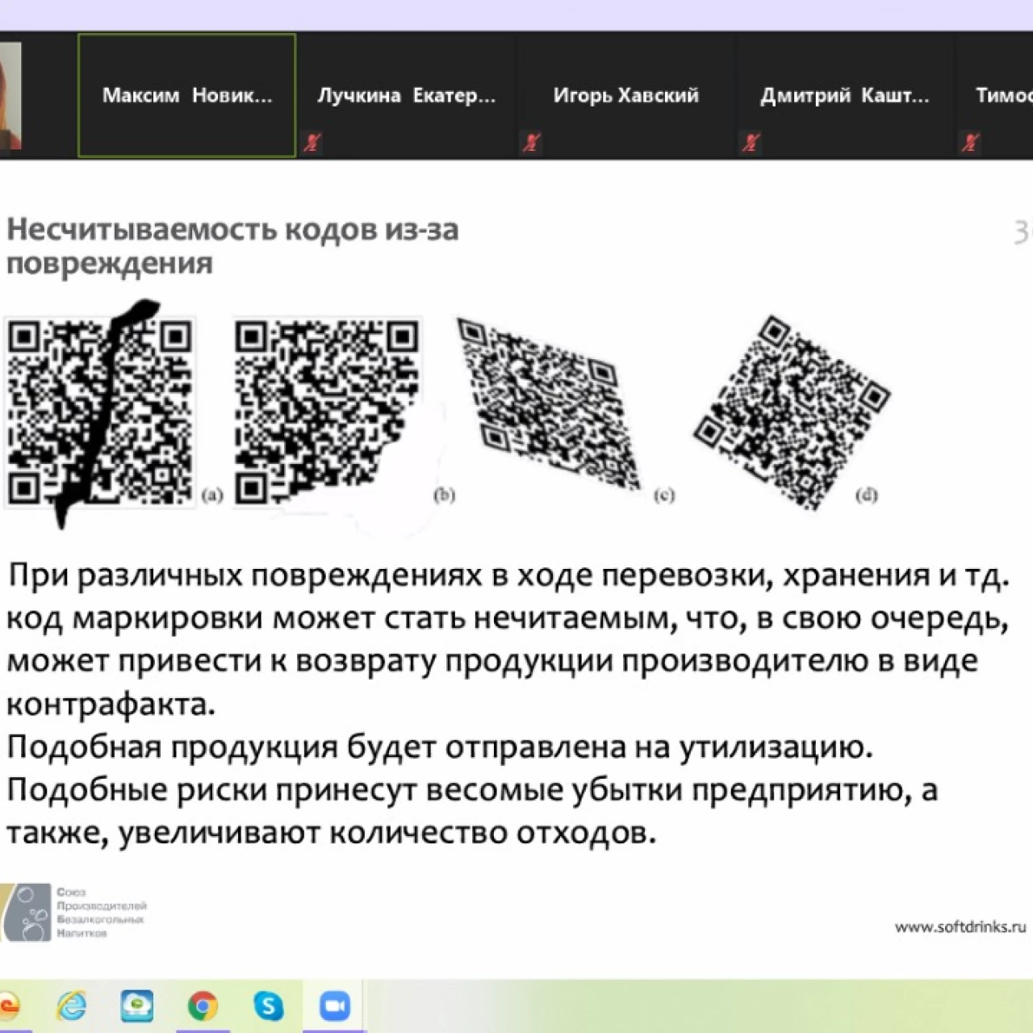Click the text line starting 'При различных повреждениях'
Screen dimensions: 1033x1033
tap(508, 575)
